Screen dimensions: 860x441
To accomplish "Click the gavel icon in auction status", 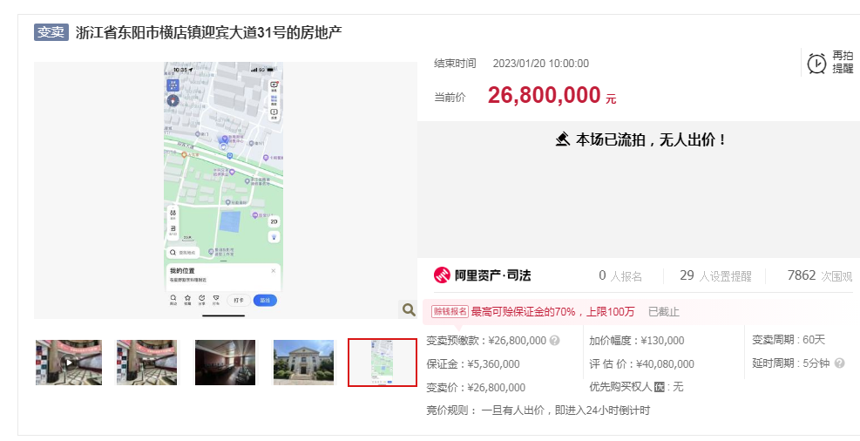I will coord(563,139).
